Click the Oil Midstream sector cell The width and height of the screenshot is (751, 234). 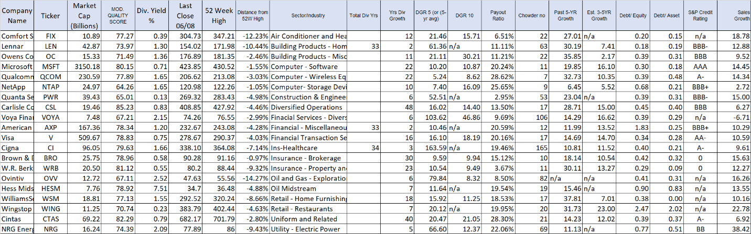point(308,188)
